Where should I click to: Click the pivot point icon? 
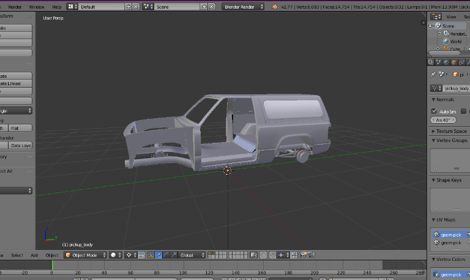[129, 255]
